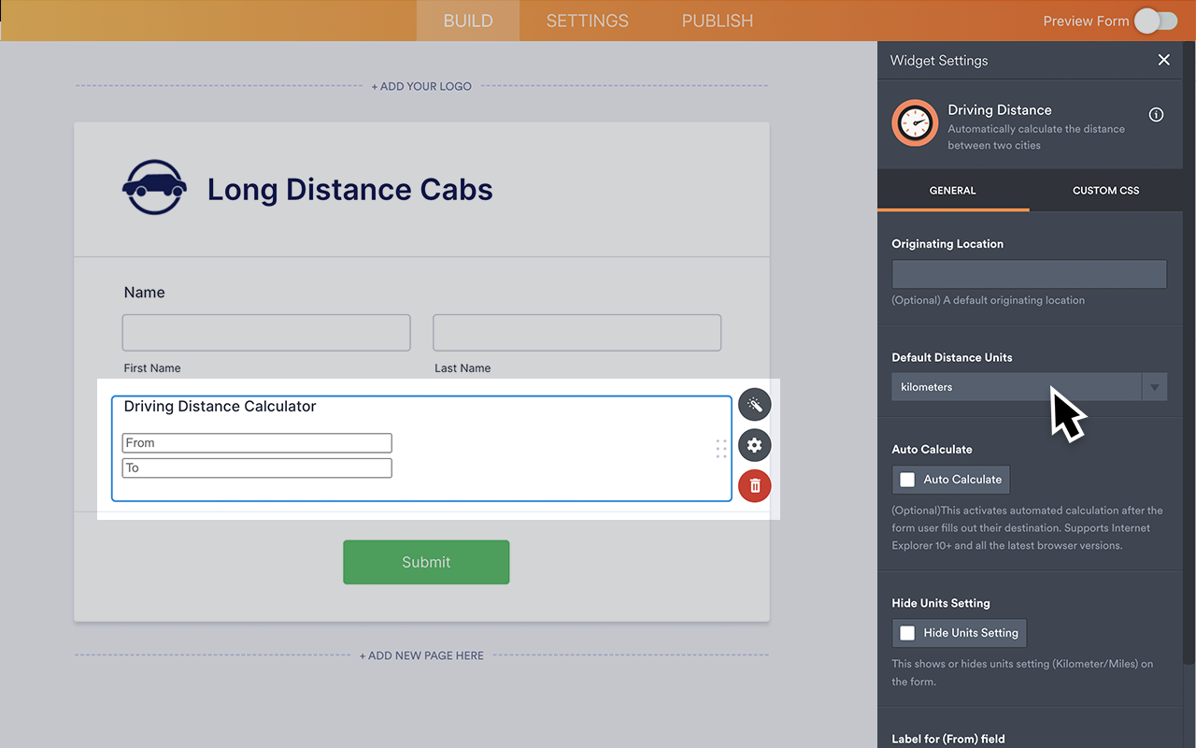
Task: Delete the widget using the trash icon
Action: [754, 486]
